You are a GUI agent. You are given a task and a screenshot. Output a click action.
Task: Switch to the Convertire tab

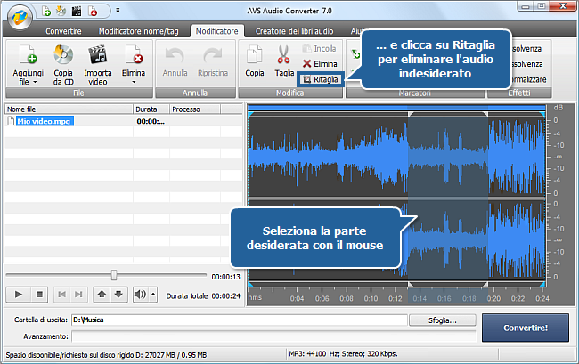click(x=64, y=31)
